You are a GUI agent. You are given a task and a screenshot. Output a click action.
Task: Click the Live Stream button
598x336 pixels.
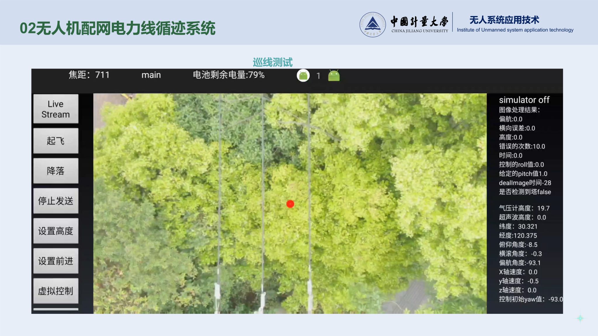click(x=56, y=109)
